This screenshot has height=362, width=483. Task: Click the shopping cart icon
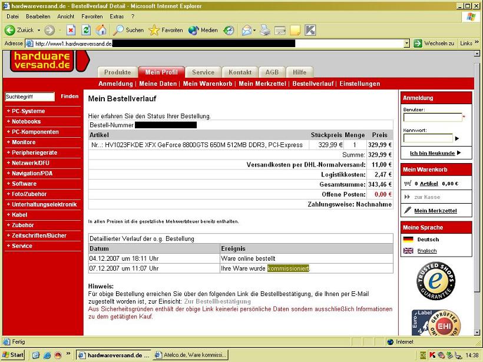coord(408,184)
